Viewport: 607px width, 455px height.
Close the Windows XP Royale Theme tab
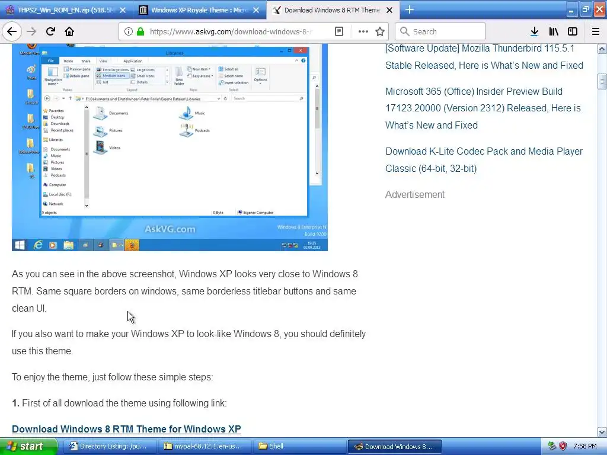256,10
